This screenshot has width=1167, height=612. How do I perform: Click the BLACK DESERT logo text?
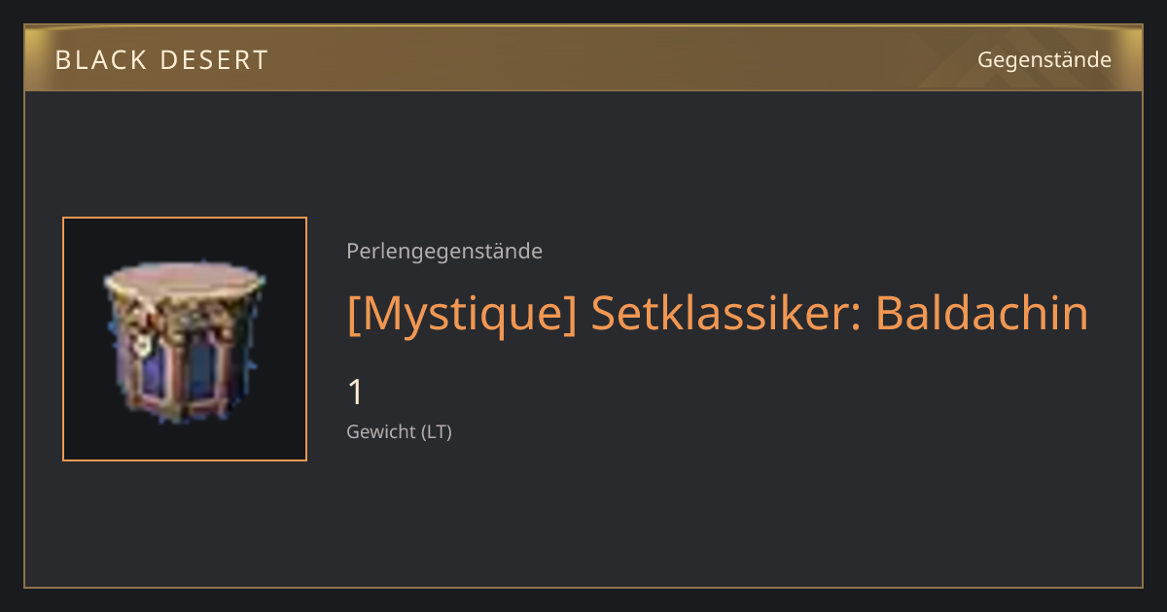click(161, 60)
